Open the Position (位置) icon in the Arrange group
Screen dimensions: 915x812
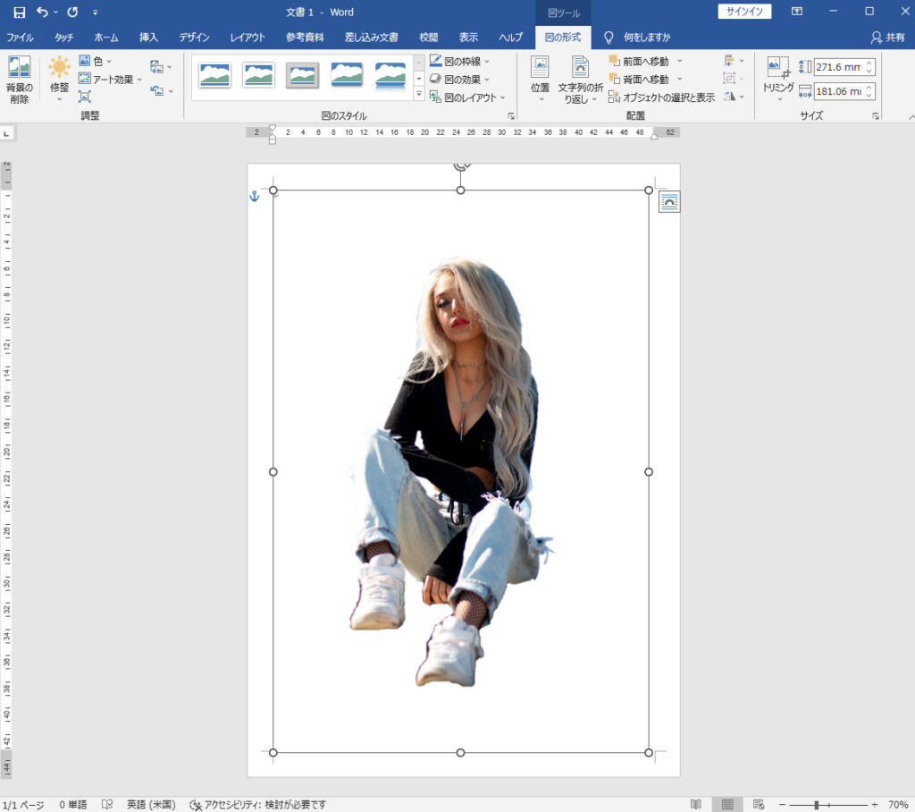click(x=540, y=68)
